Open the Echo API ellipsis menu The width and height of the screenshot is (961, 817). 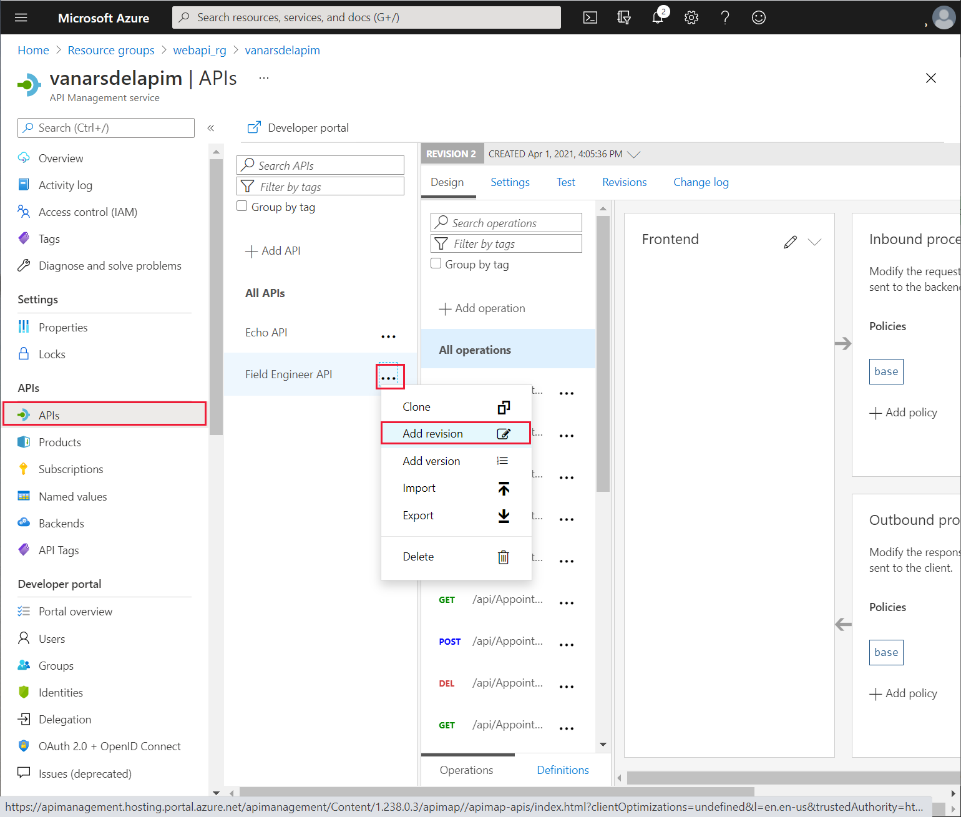pyautogui.click(x=388, y=336)
